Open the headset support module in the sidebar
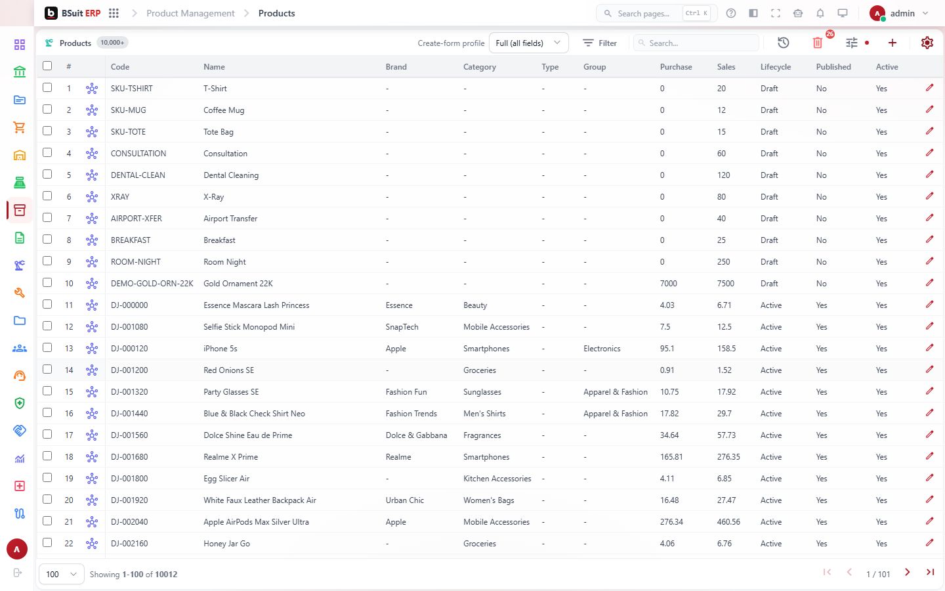This screenshot has width=945, height=591. (20, 376)
